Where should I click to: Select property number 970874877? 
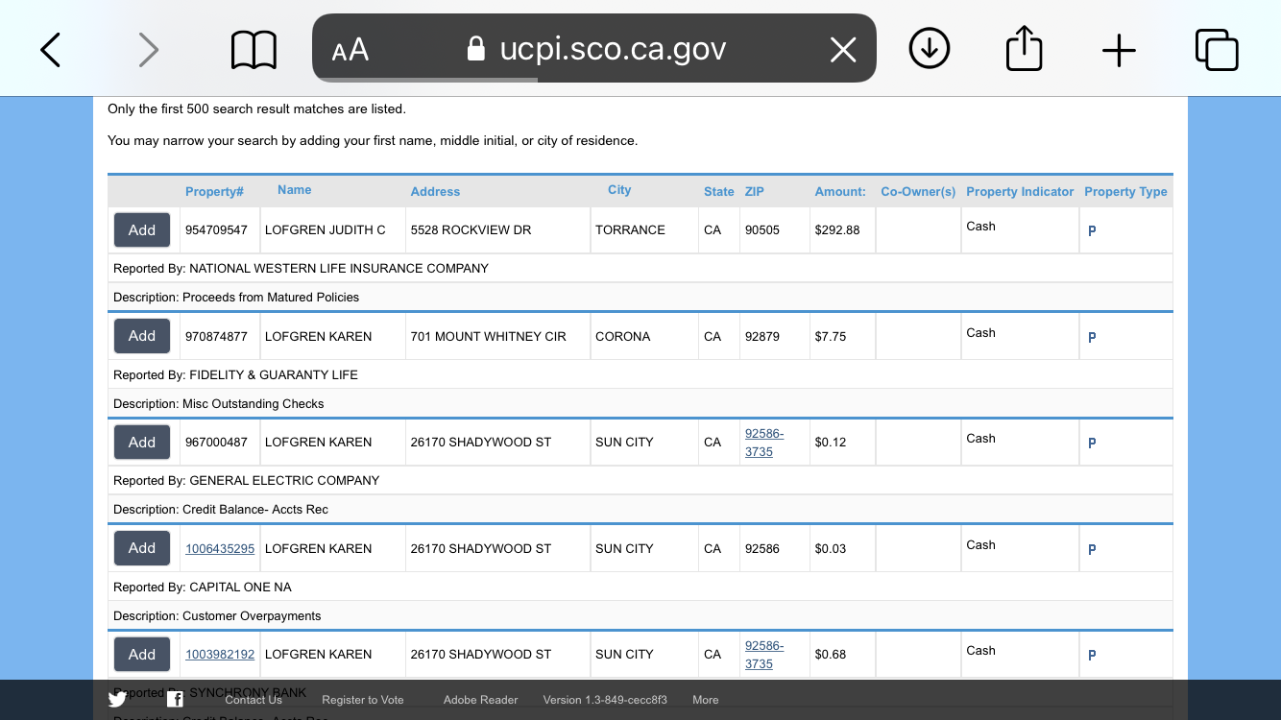point(216,337)
